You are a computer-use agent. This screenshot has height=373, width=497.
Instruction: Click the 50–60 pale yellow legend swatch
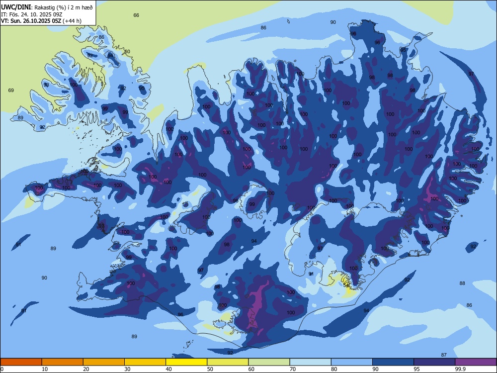pos(228,362)
